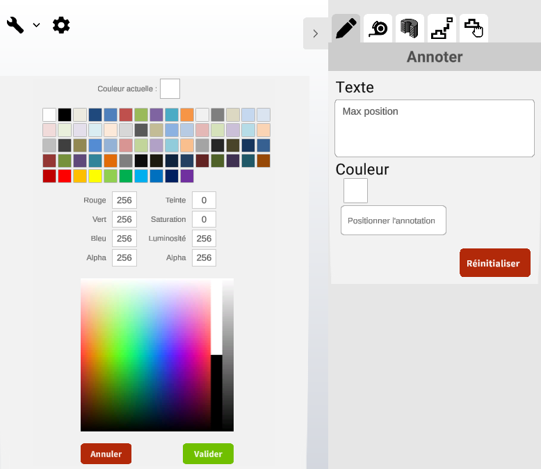Screen dimensions: 541x469
Task: Click the Texte box containing Max position
Action: [x=434, y=128]
